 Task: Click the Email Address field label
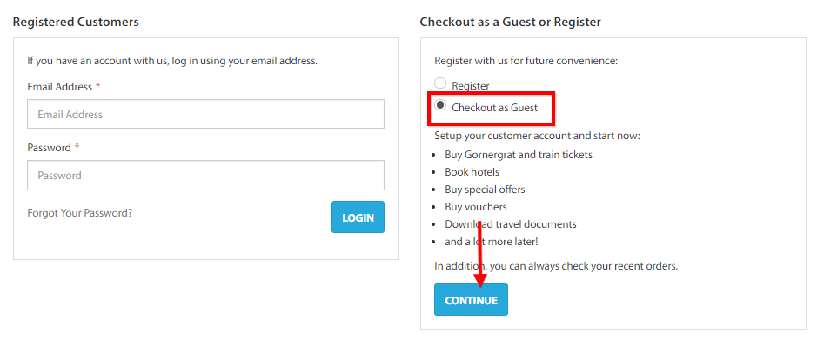[59, 87]
